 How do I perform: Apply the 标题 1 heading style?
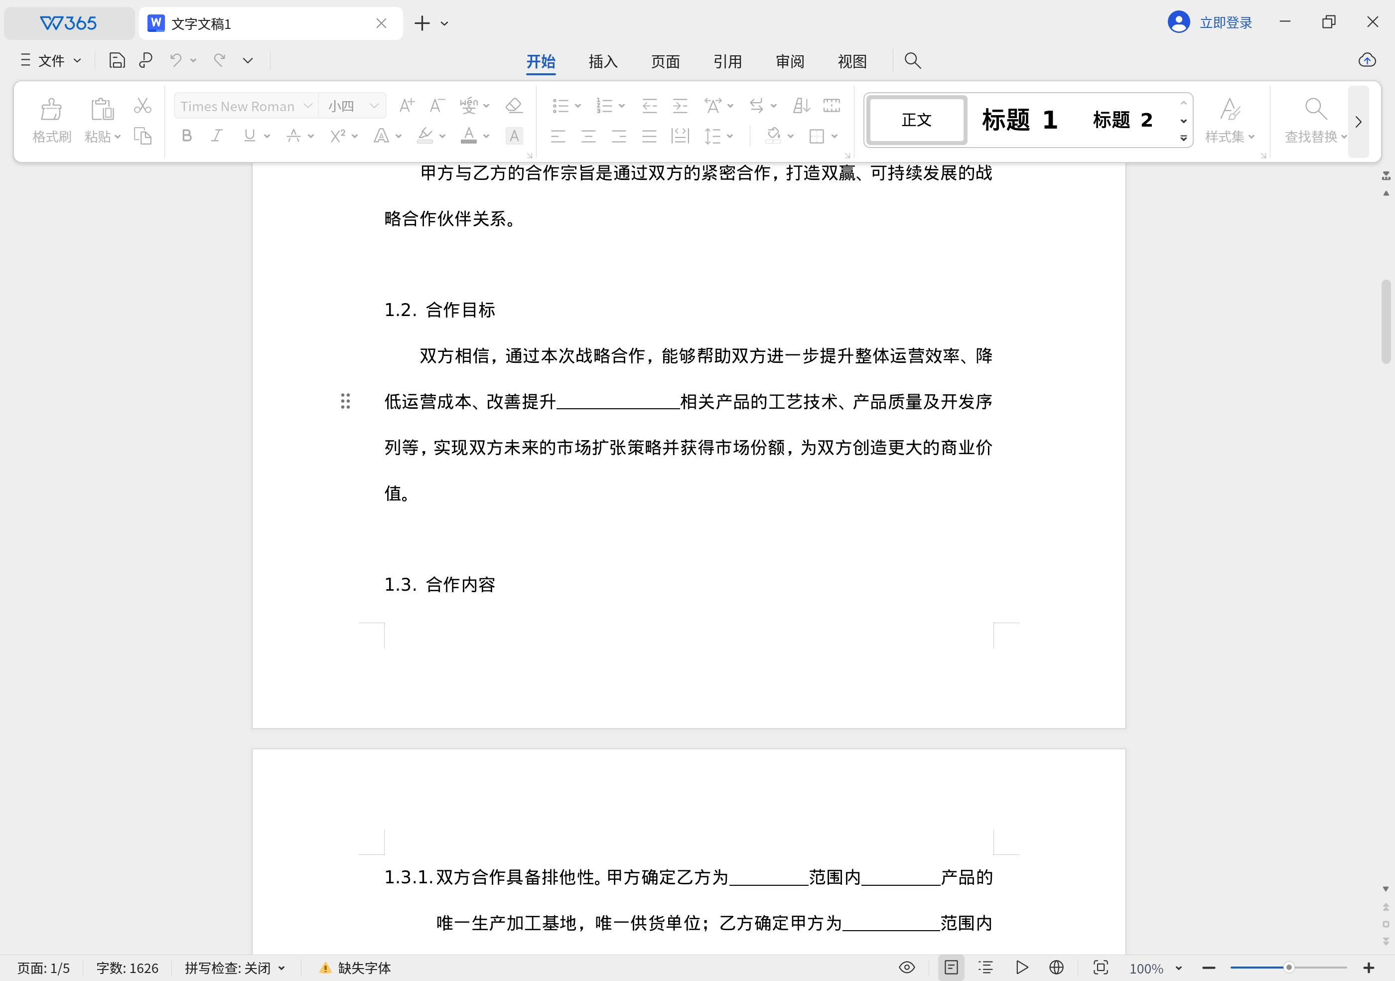coord(1019,120)
